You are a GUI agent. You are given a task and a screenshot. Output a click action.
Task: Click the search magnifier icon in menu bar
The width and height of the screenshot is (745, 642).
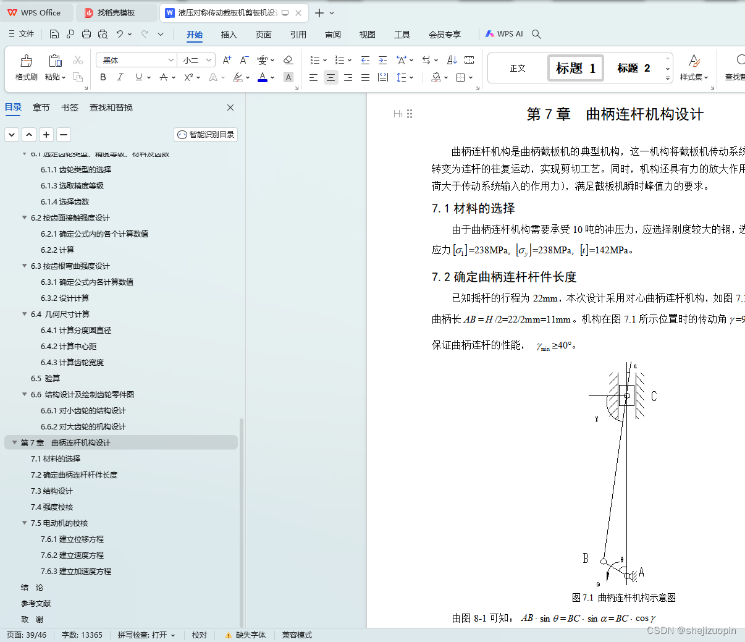tap(536, 34)
